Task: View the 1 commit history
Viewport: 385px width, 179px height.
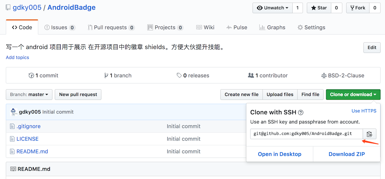Action: [x=43, y=76]
